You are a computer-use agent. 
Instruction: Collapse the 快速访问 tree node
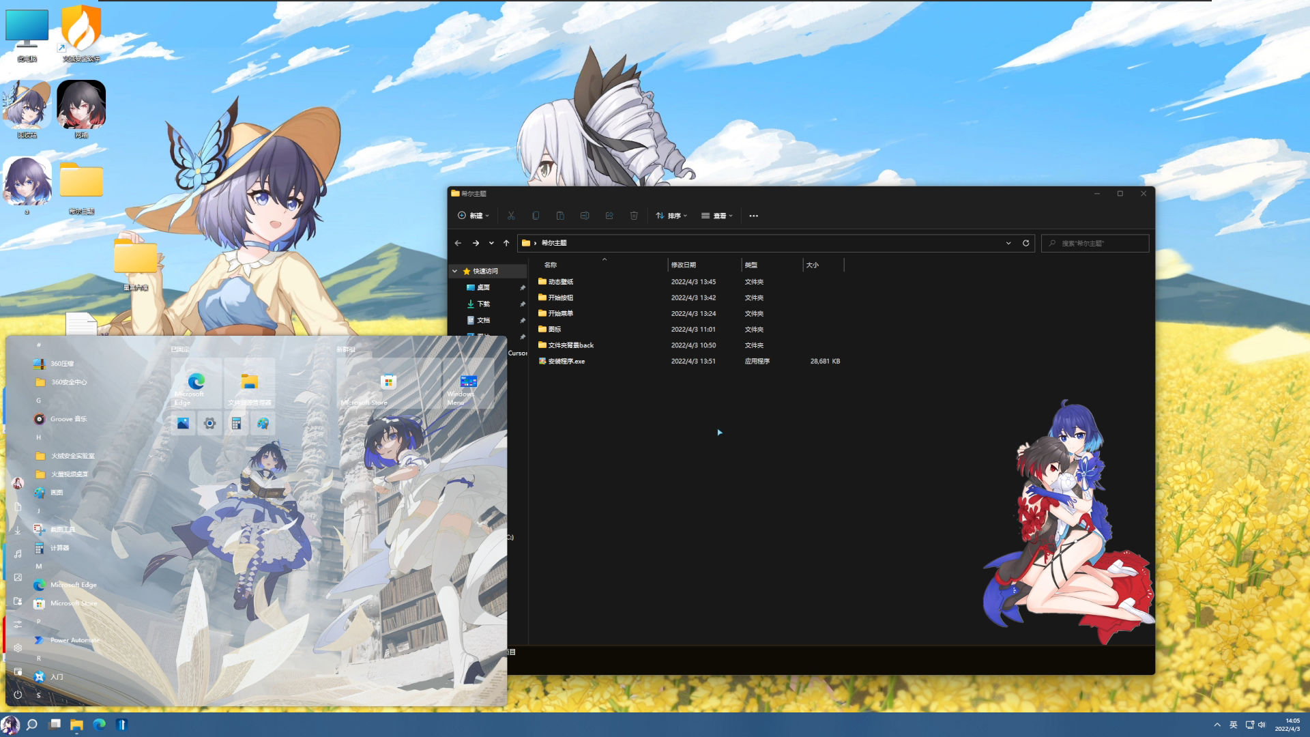coord(455,271)
